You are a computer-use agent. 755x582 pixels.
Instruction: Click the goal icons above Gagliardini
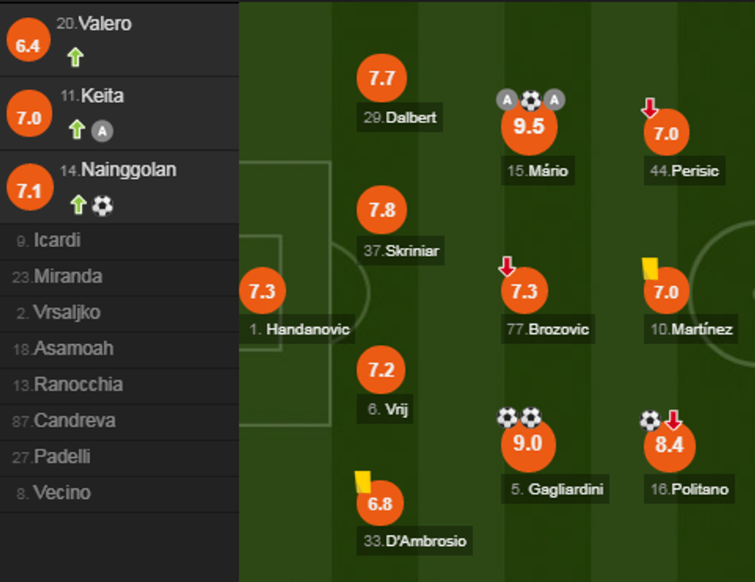(518, 417)
